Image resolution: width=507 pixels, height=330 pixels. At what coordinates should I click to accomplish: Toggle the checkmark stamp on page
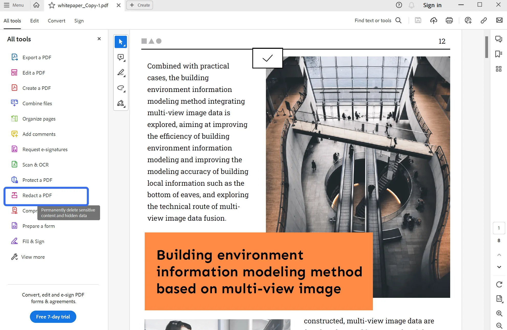pyautogui.click(x=268, y=57)
